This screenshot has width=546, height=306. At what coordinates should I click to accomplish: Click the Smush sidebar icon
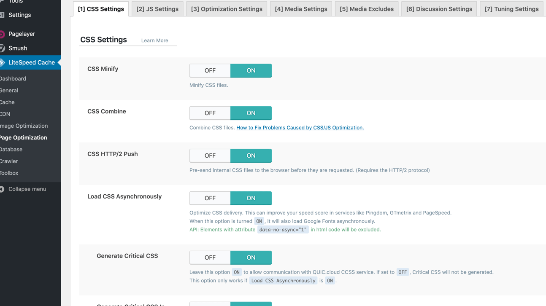click(x=2, y=48)
